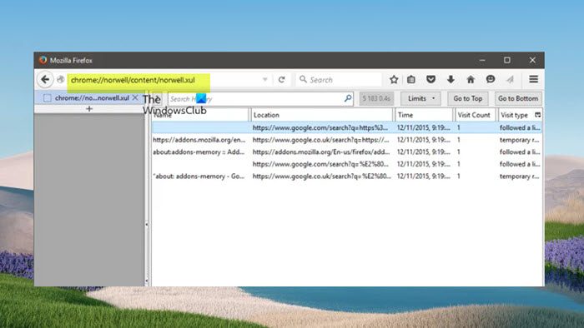Open the bookmarks list clipboard icon
The width and height of the screenshot is (584, 328).
point(411,79)
